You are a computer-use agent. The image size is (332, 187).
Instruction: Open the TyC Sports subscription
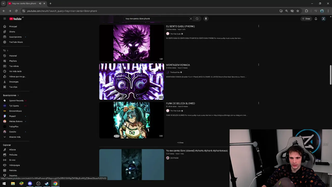[15, 106]
